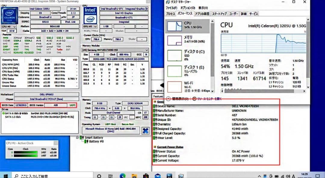Switch to the パフォーマンス tab
Viewport: 325px width, 178px height.
(185, 14)
